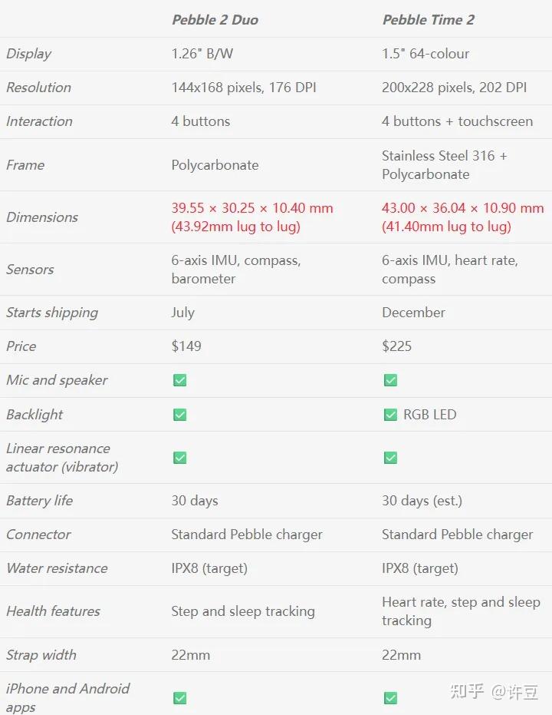Click the red Pebble 2 Duo dimensions text

coord(252,217)
